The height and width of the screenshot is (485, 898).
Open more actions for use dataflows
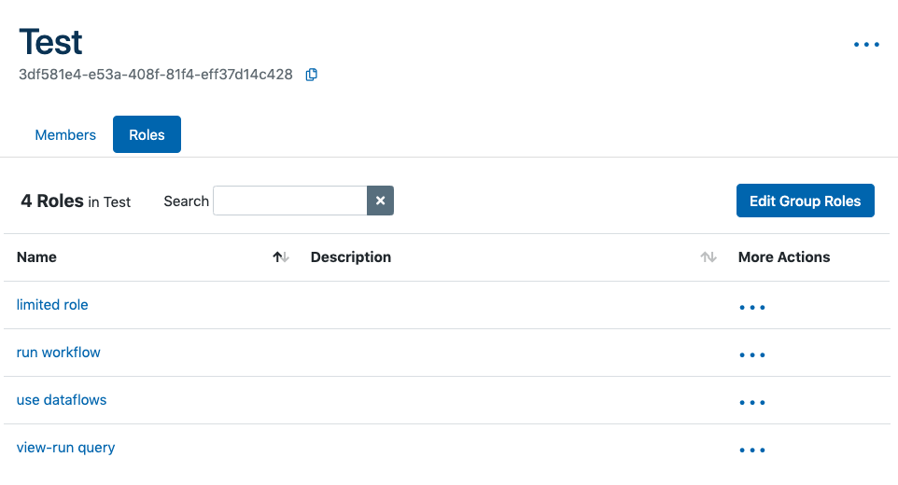(752, 402)
